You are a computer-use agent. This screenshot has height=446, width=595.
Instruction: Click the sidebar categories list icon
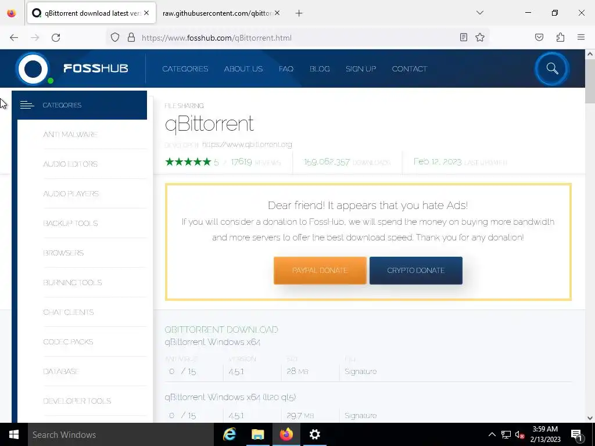point(27,105)
